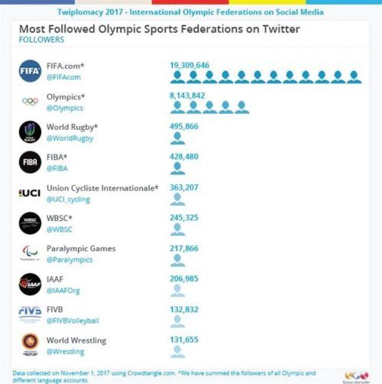Click the Olympic rings logo
The width and height of the screenshot is (382, 384).
coord(30,102)
